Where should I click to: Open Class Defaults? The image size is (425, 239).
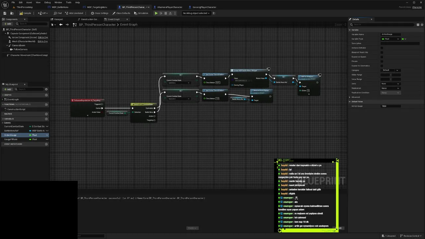tap(121, 13)
